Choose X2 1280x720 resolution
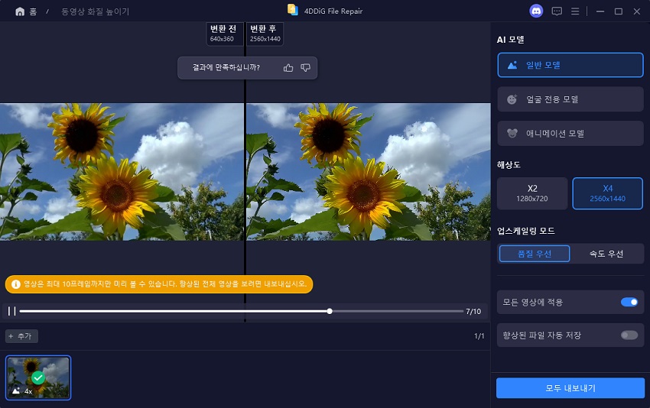Image resolution: width=650 pixels, height=408 pixels. coord(532,193)
